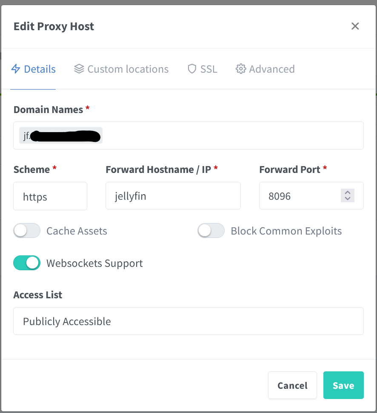Open the SSL tab
Image resolution: width=377 pixels, height=413 pixels.
(208, 69)
